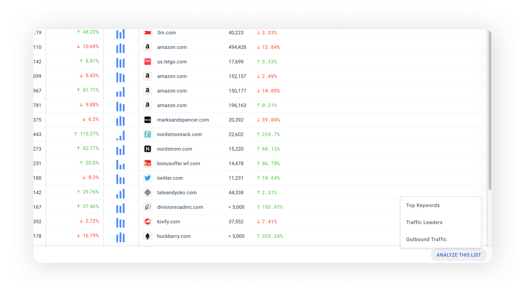Click trend bar chart in 3m.com row
Image resolution: width=526 pixels, height=292 pixels.
point(121,33)
